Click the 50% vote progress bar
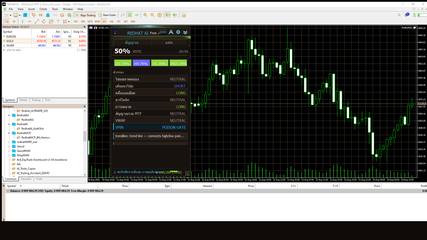This screenshot has height=240, width=427. pyautogui.click(x=150, y=55)
